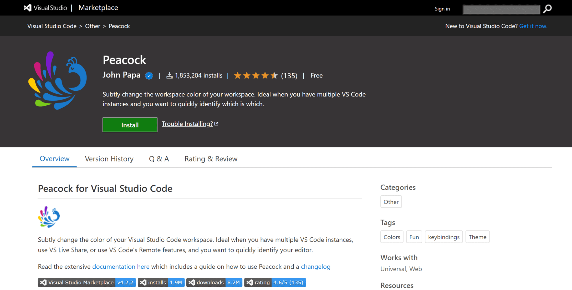The image size is (572, 290).
Task: Click the verified publisher badge
Action: 149,76
